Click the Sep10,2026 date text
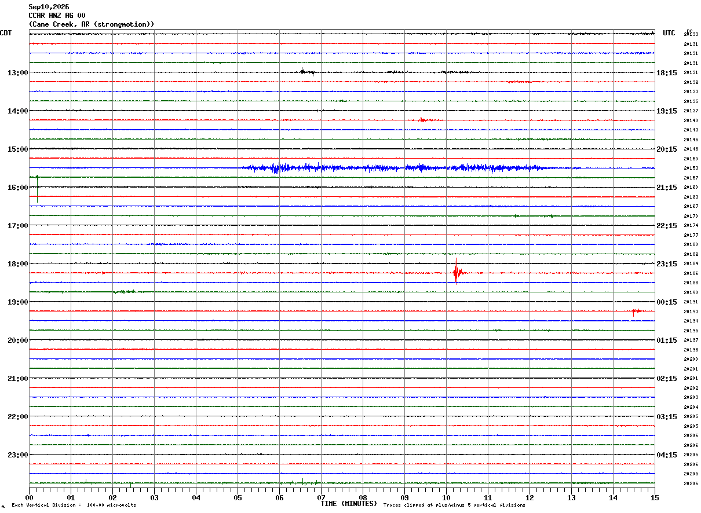This screenshot has width=701, height=513. pyautogui.click(x=49, y=7)
